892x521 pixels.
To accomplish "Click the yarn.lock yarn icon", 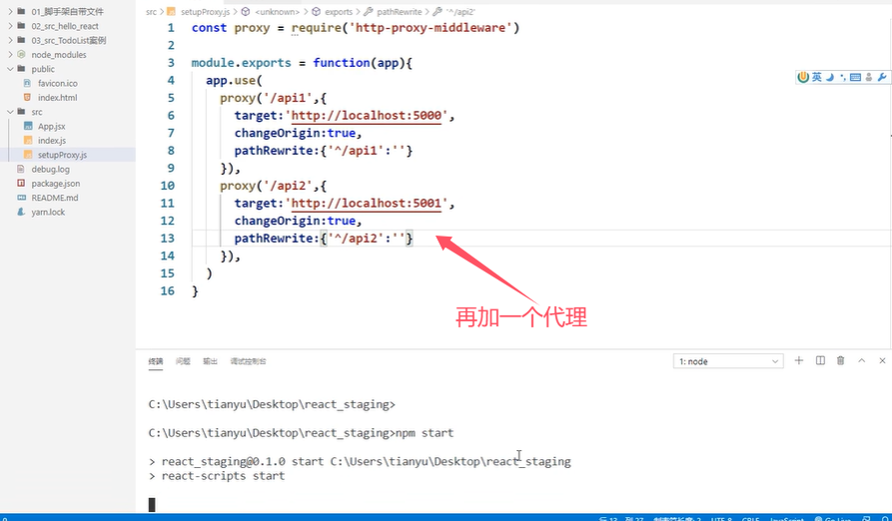I will [21, 212].
